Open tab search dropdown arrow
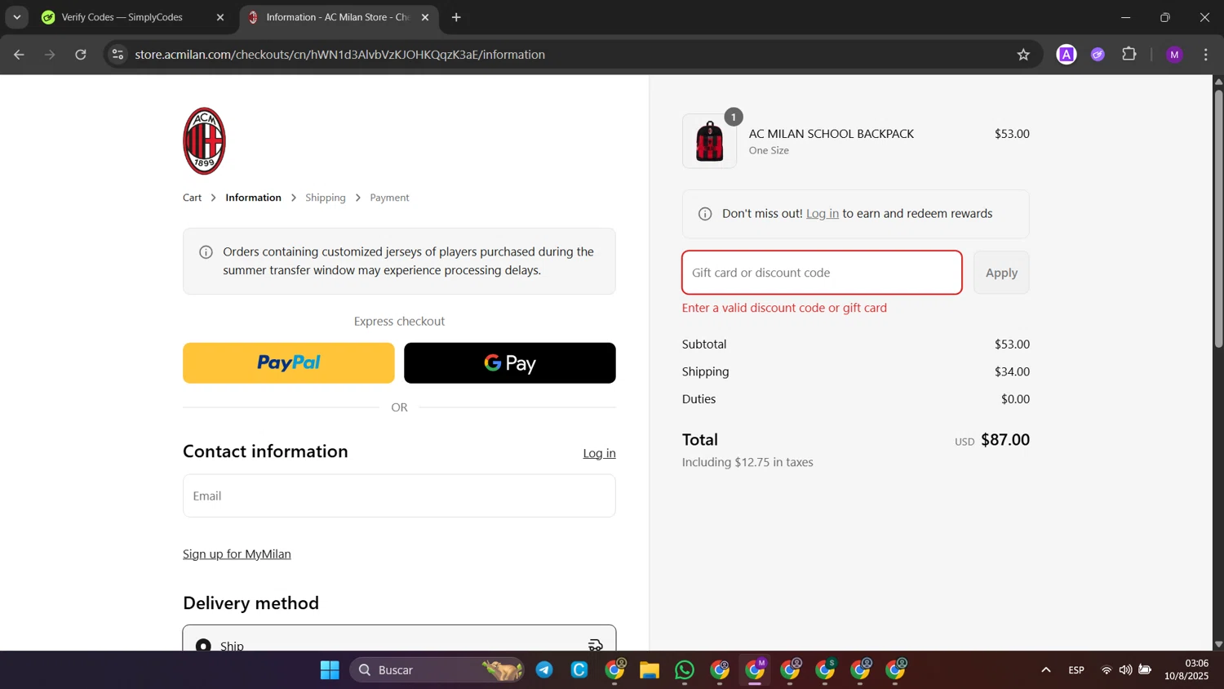 16,17
